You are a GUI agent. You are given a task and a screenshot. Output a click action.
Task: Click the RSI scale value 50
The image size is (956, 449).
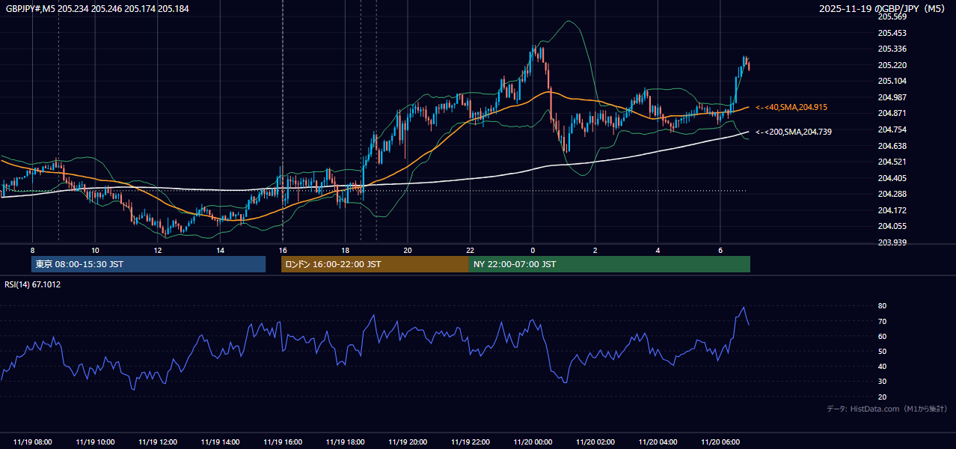tap(883, 351)
